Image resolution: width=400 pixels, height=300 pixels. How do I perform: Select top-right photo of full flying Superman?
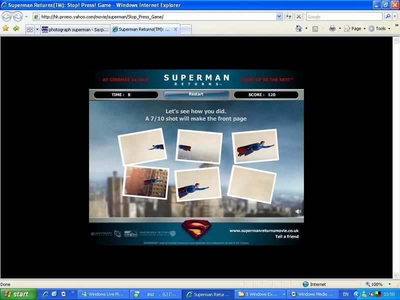click(x=255, y=146)
